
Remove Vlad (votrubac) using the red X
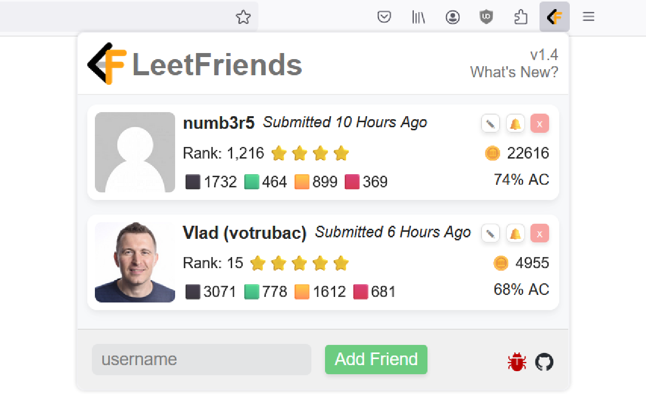point(540,233)
